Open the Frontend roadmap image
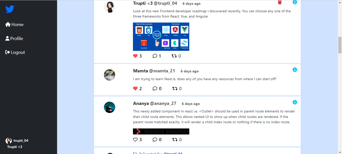 161,37
